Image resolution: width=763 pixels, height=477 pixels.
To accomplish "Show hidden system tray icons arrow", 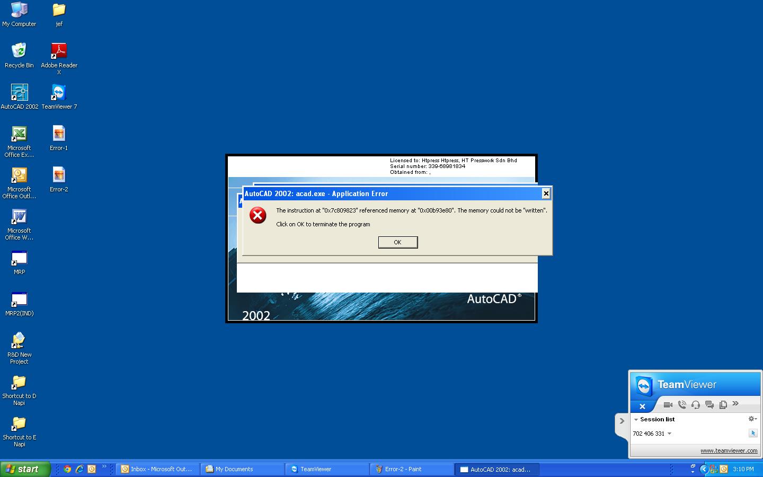I will pos(704,469).
